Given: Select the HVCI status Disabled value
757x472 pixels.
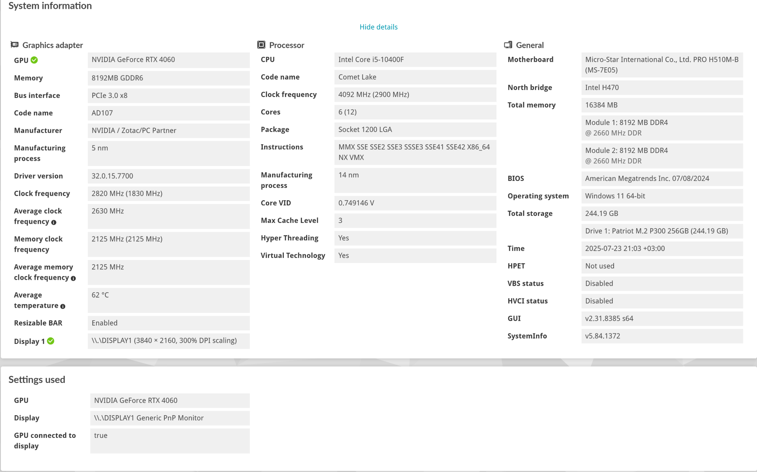Looking at the screenshot, I should 662,301.
